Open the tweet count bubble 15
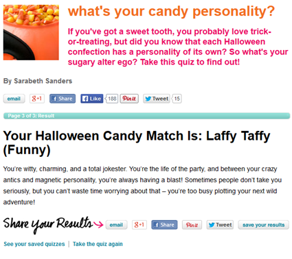 coord(177,99)
